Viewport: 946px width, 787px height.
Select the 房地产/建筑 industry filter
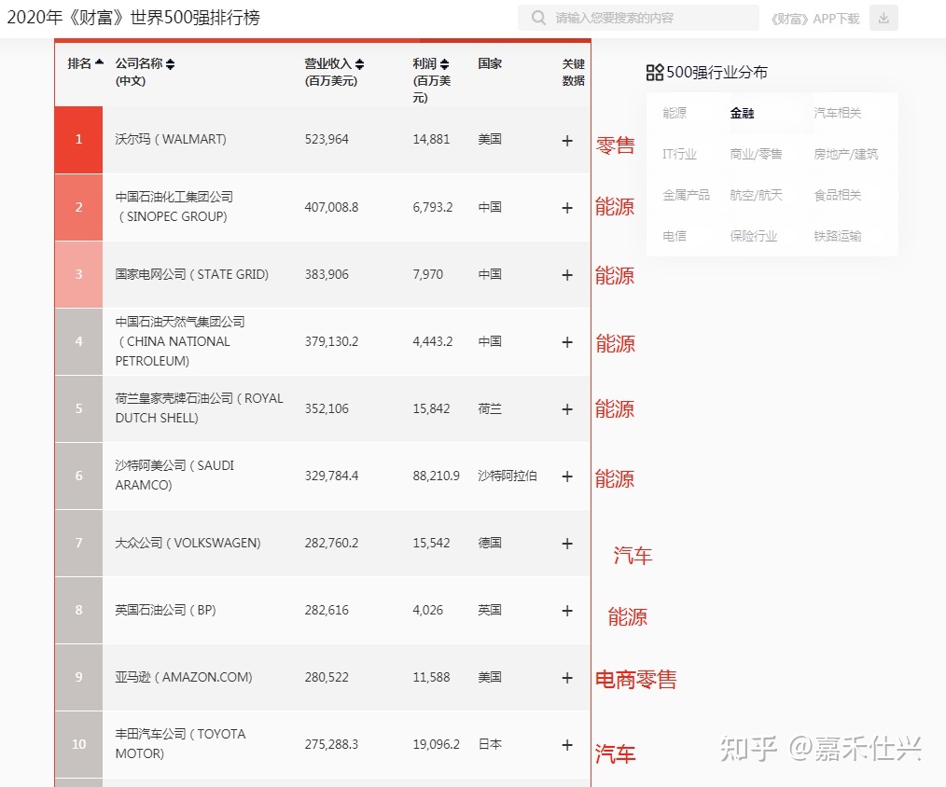[x=846, y=154]
